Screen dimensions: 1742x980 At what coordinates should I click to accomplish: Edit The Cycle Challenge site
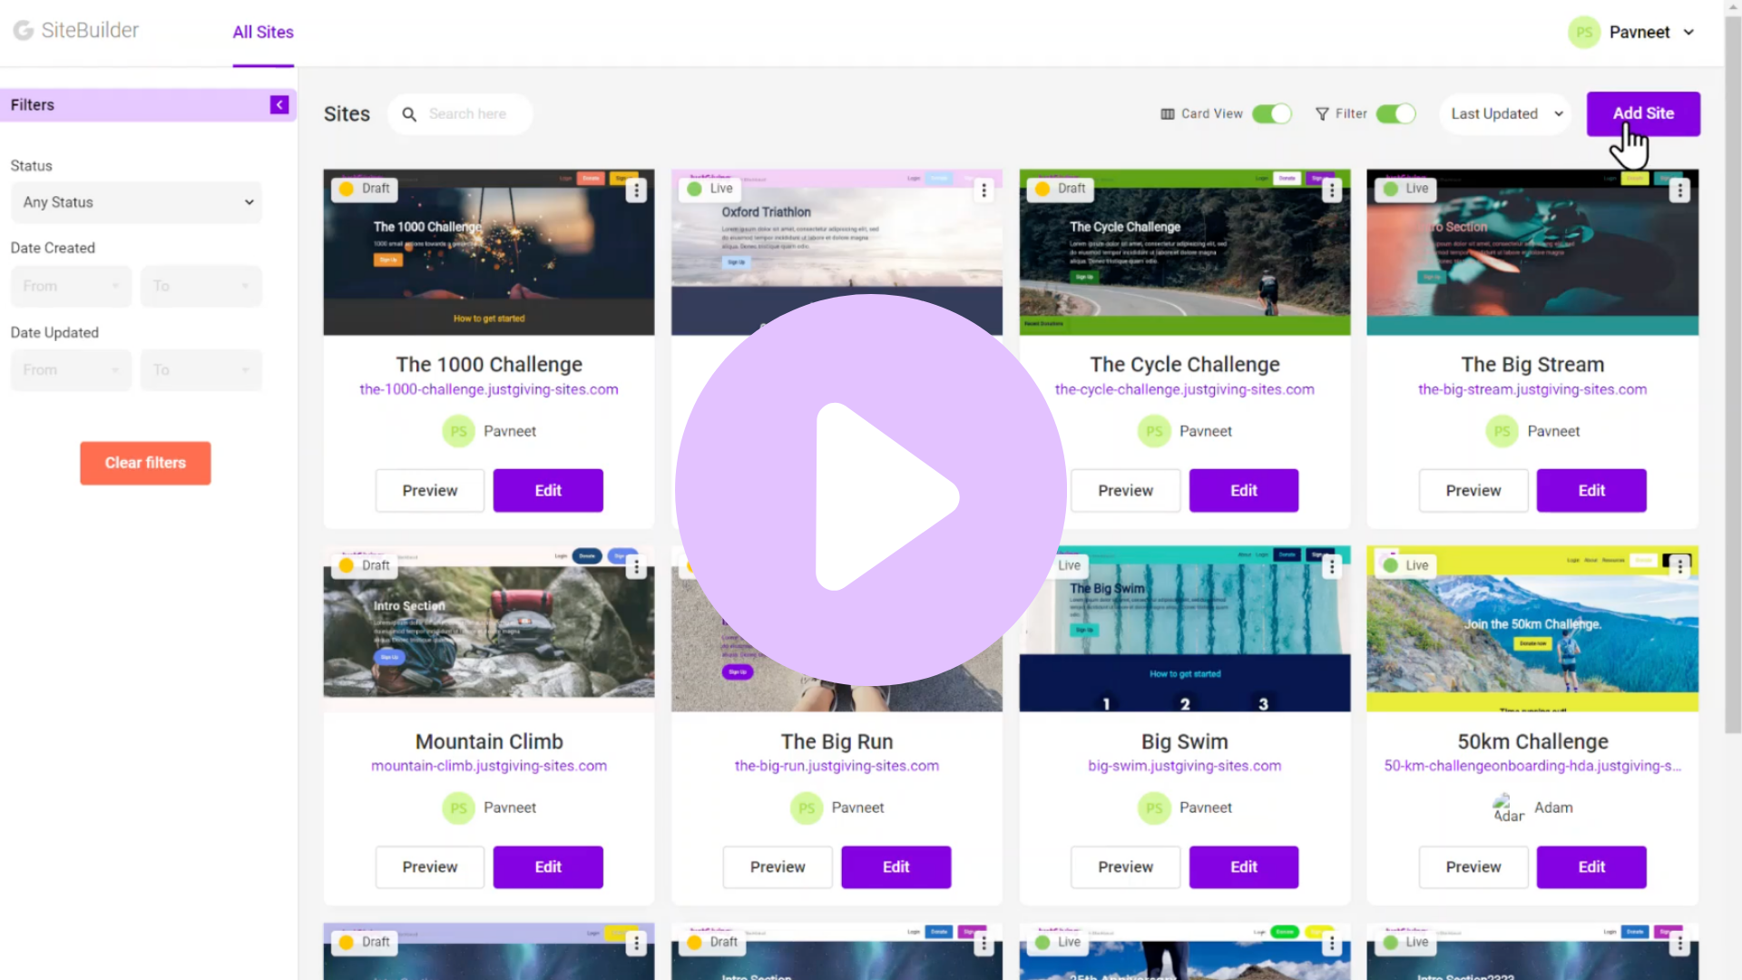(1244, 491)
